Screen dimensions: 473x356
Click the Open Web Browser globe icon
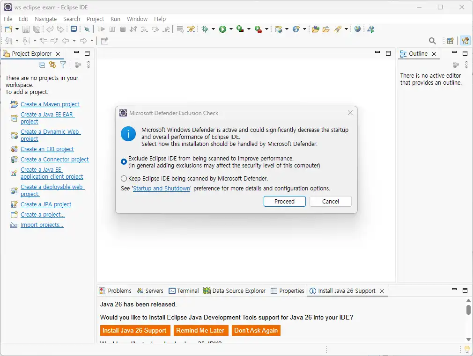click(x=357, y=29)
